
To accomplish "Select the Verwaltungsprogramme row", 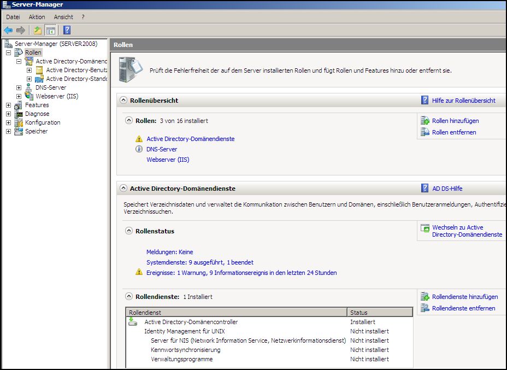I will [x=269, y=359].
